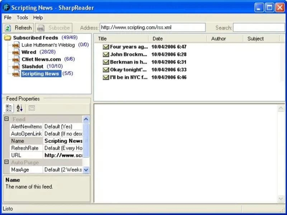
Task: Click the XML icon beside Scripting News
Action: click(x=16, y=73)
